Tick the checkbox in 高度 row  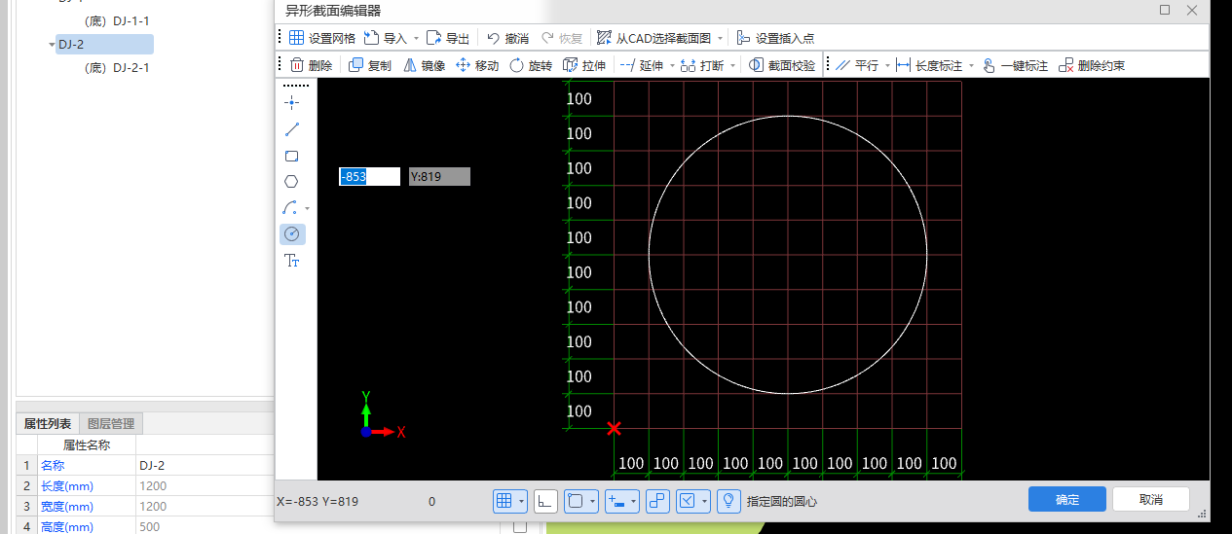[520, 527]
